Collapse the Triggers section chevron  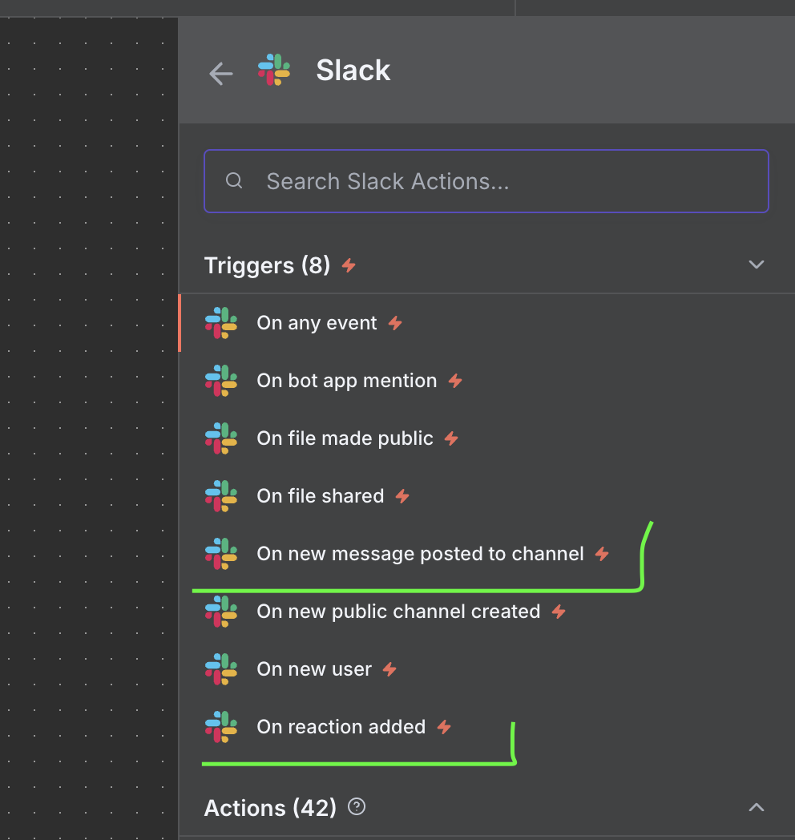click(756, 265)
